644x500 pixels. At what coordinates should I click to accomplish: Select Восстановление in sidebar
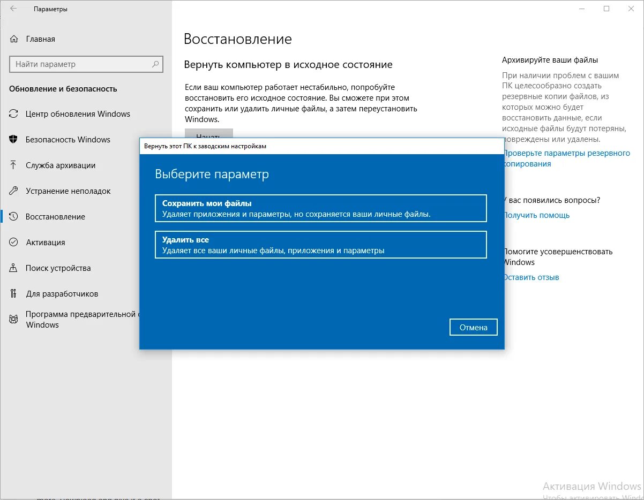pyautogui.click(x=55, y=217)
